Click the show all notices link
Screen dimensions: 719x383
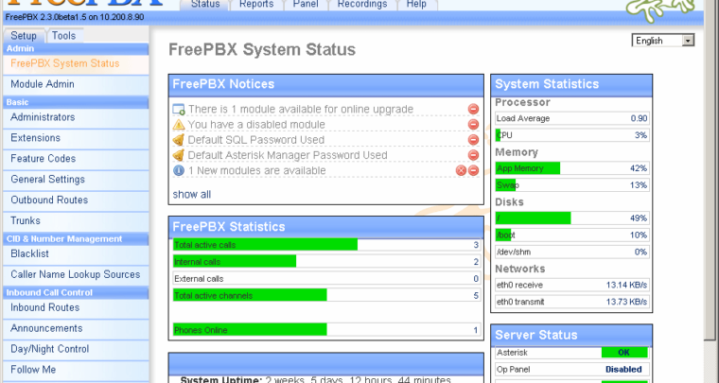(191, 195)
